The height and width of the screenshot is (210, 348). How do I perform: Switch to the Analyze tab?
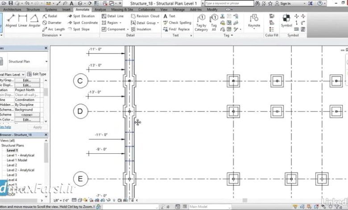pos(100,9)
